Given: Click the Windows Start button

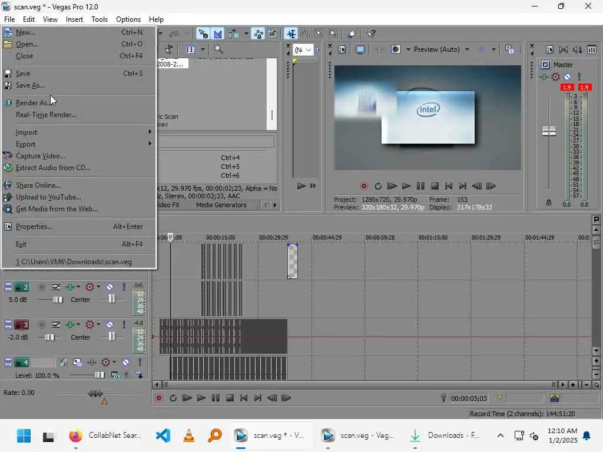Looking at the screenshot, I should (24, 436).
